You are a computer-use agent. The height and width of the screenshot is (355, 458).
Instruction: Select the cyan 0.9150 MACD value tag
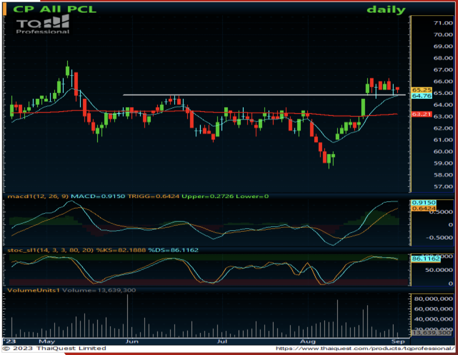coord(424,203)
